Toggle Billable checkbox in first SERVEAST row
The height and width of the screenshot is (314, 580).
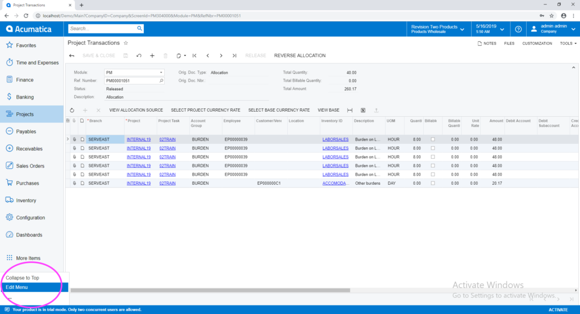tap(433, 139)
